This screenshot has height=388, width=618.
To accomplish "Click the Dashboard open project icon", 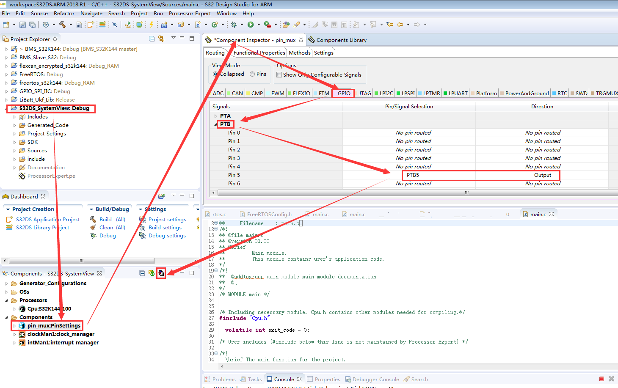I will tap(161, 196).
